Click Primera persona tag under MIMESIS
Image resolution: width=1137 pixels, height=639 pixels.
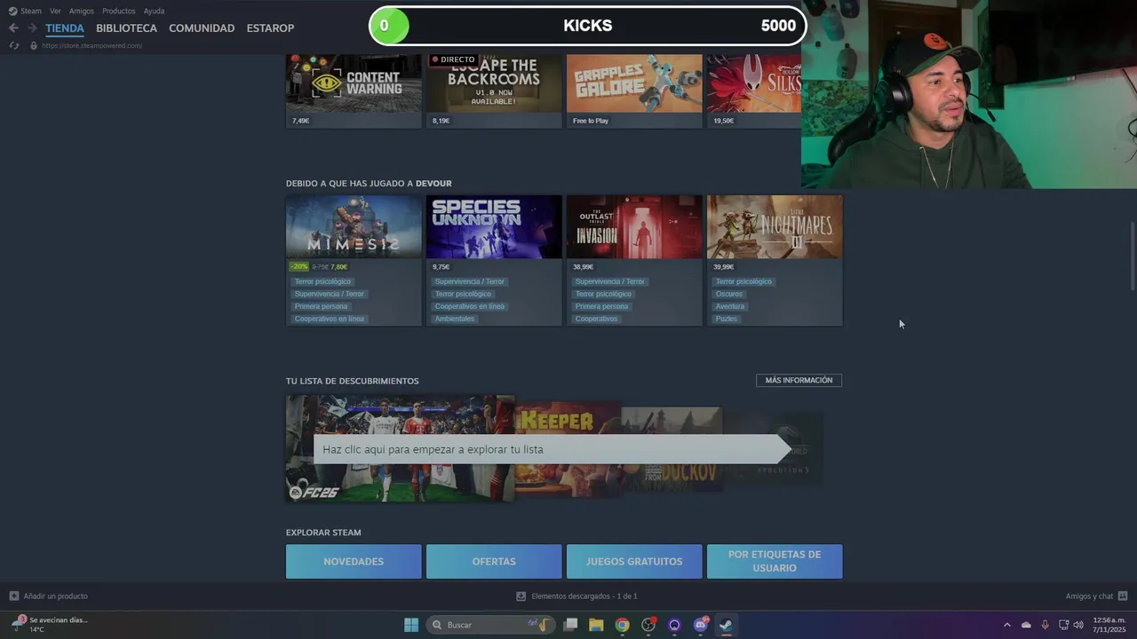pyautogui.click(x=322, y=306)
